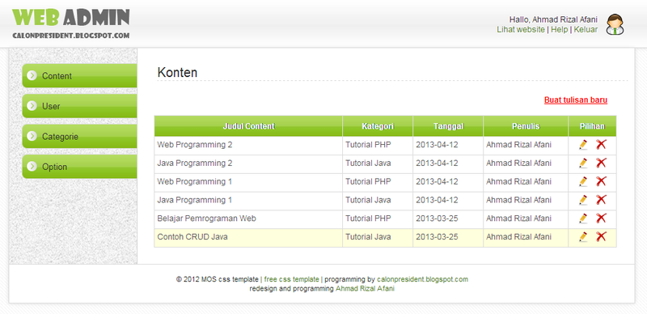The width and height of the screenshot is (647, 314).
Task: Open the free css template footer link
Action: click(291, 279)
